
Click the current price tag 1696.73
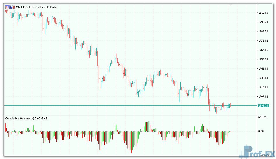(x=263, y=105)
